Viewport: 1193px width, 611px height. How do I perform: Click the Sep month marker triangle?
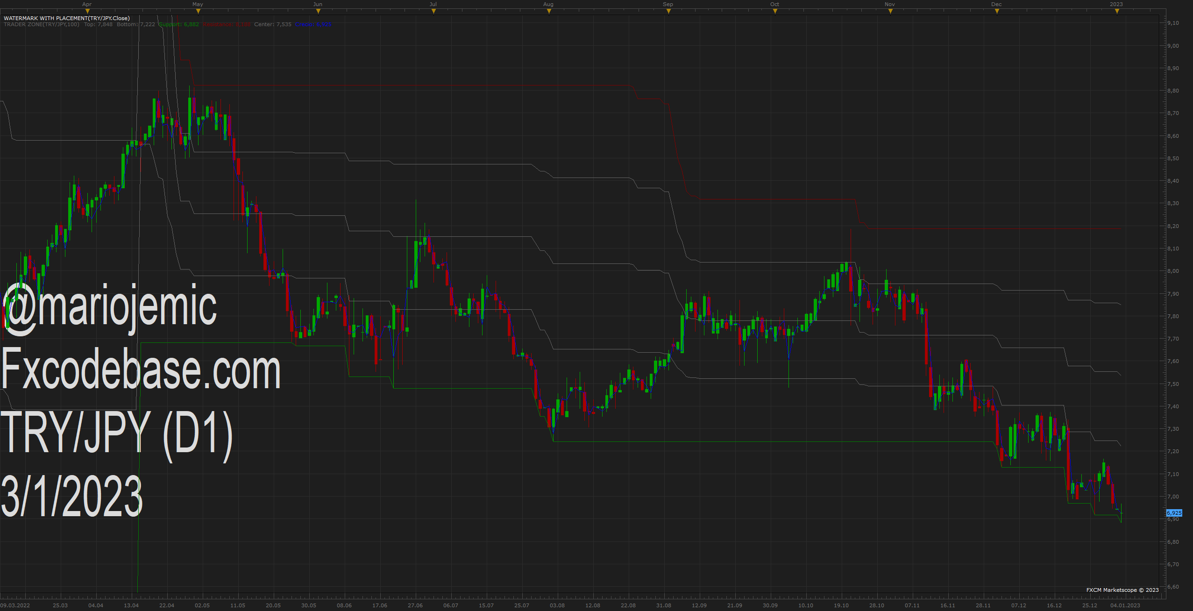click(668, 12)
